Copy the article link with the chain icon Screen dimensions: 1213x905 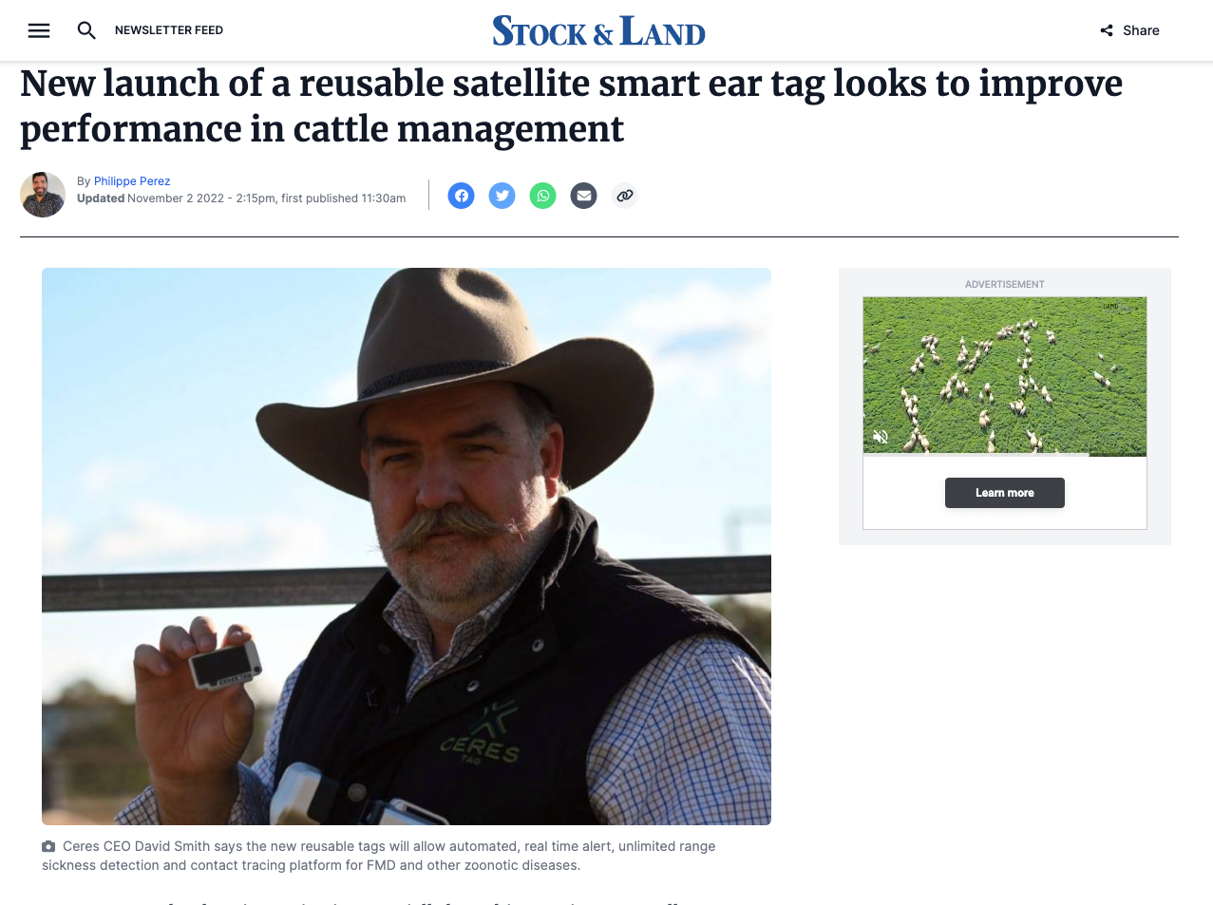pyautogui.click(x=624, y=196)
